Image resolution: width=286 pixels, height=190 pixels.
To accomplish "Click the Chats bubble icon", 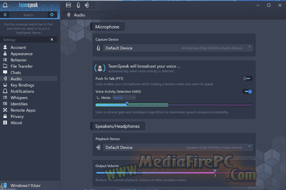I will coord(5,72).
